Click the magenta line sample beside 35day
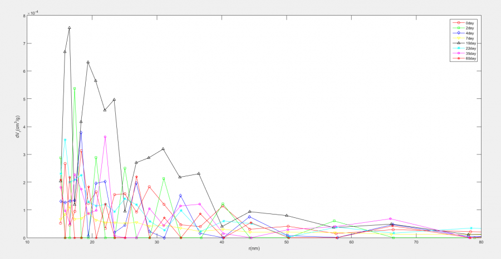 [459, 53]
